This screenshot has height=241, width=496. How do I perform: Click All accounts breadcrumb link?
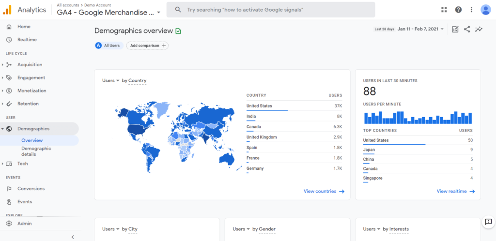68,5
